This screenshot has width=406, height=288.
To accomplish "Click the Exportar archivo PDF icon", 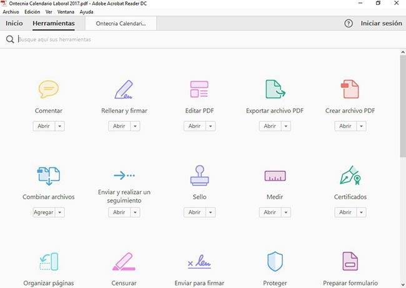I will 275,89.
